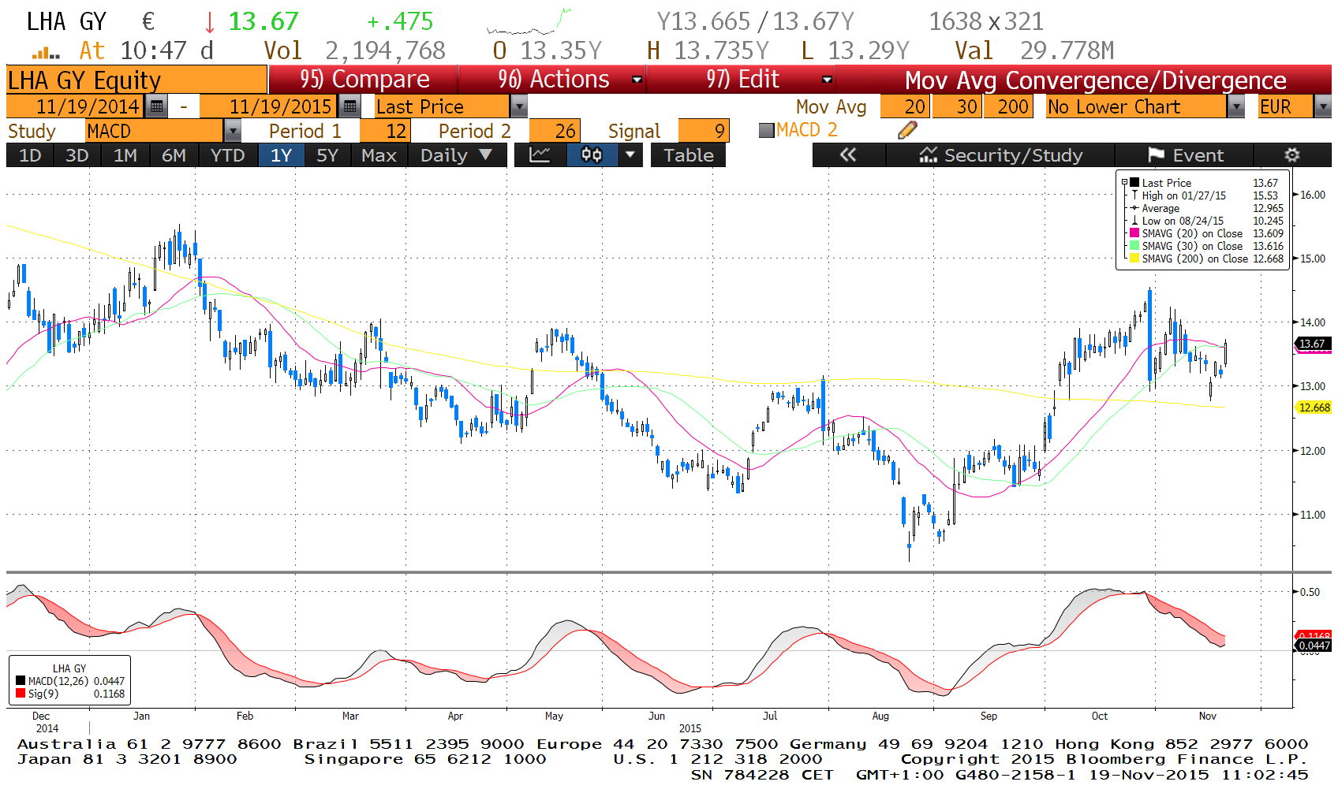Edit the Mov Avg 20 field
1338x789 pixels.
(905, 106)
